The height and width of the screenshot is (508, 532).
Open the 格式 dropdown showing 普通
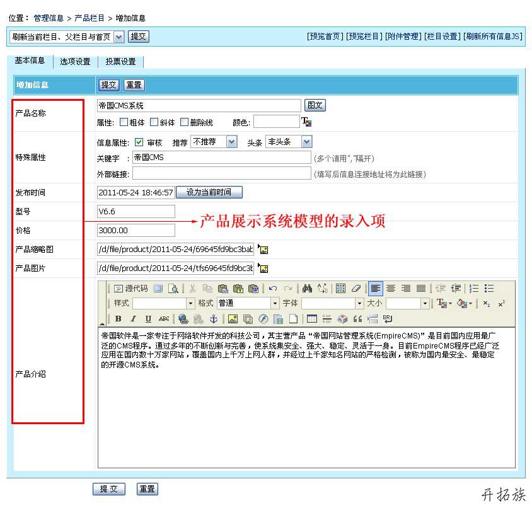(x=248, y=303)
